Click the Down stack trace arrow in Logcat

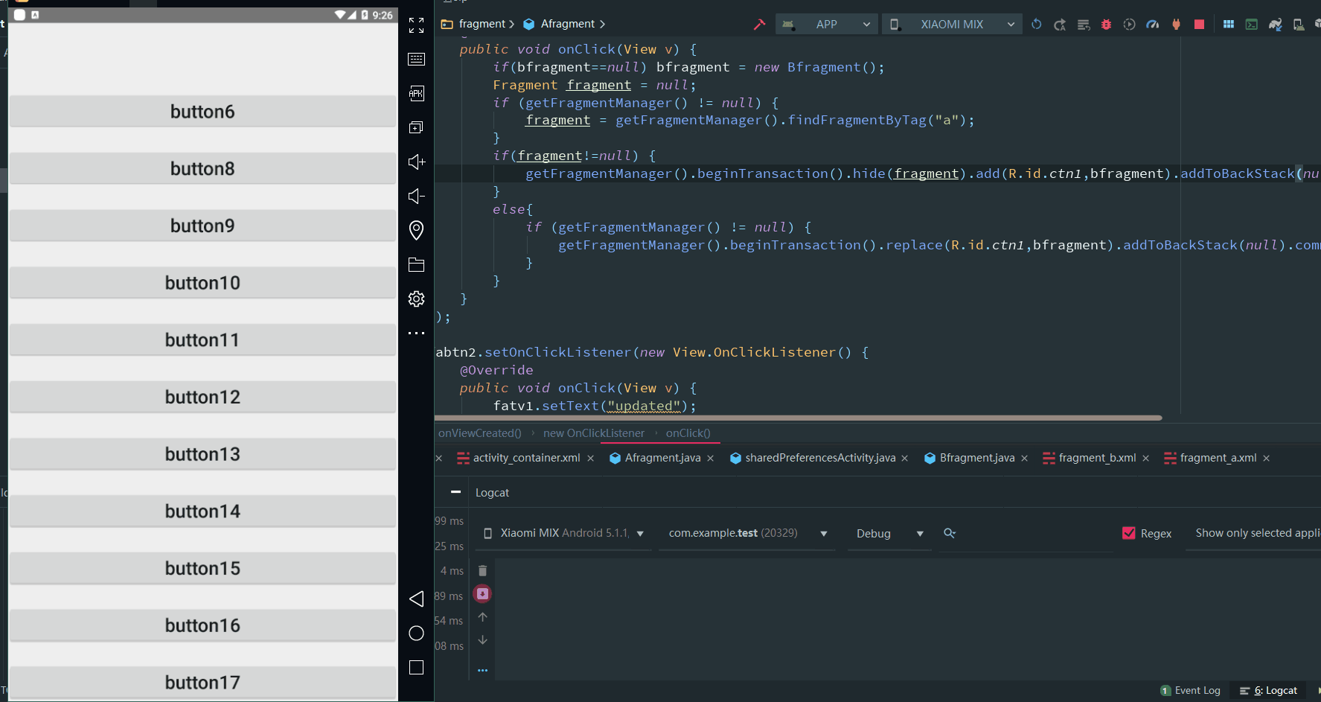(x=482, y=640)
